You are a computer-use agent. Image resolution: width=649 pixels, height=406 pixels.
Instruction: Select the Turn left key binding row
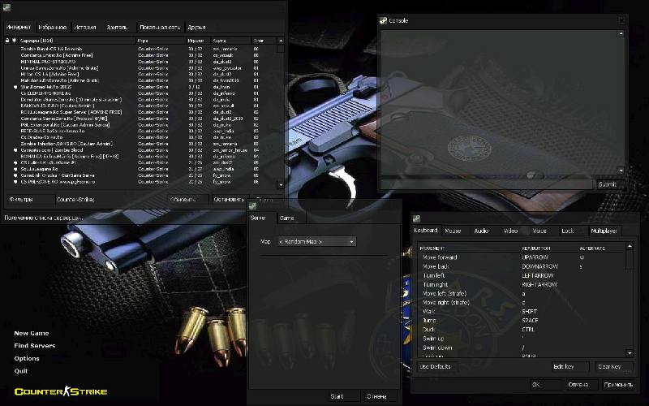point(522,275)
